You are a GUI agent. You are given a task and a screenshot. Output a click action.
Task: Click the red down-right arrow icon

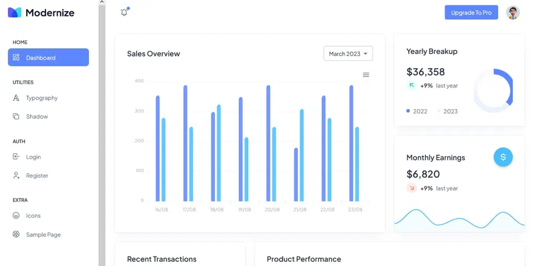[x=411, y=188]
